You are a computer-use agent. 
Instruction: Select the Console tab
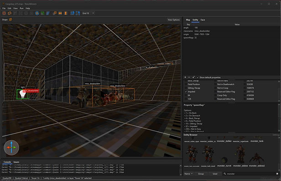point(7,162)
